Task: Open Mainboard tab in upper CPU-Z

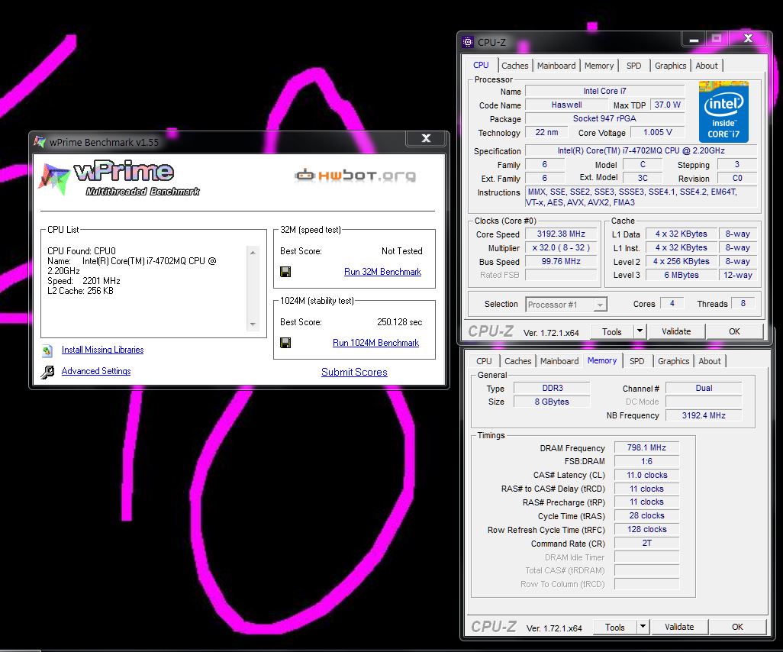Action: point(556,66)
